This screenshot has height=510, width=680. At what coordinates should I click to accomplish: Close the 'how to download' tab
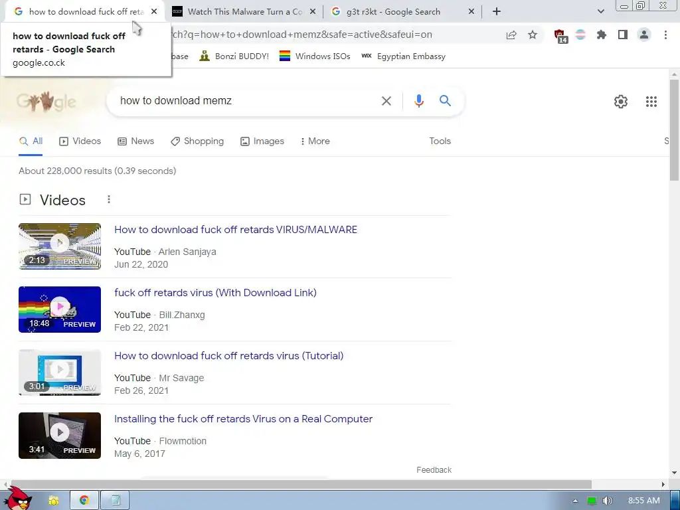pyautogui.click(x=154, y=12)
